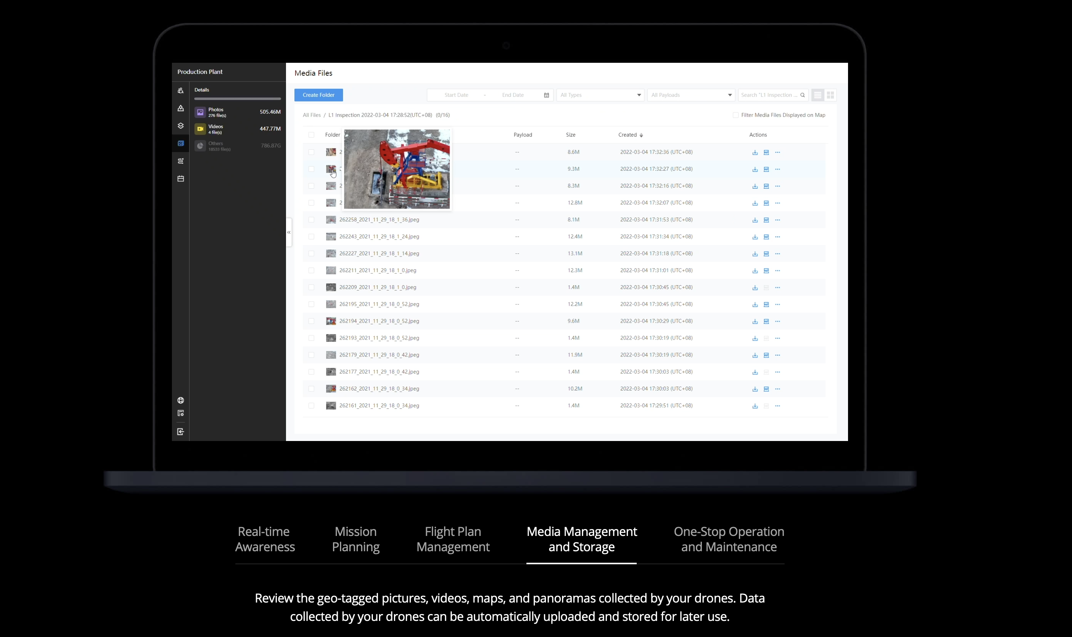Viewport: 1072px width, 637px height.
Task: Click the globe icon in sidebar
Action: [x=181, y=400]
